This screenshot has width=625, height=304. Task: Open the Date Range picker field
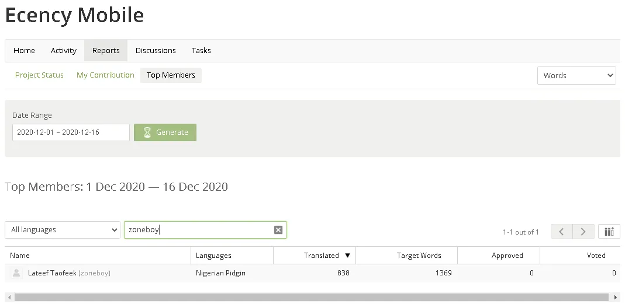coord(71,132)
